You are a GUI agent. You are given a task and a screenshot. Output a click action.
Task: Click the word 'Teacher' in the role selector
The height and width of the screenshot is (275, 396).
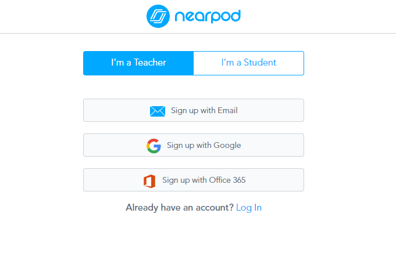coord(150,63)
